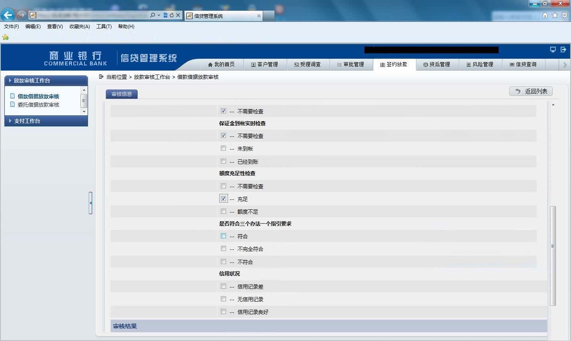Image resolution: width=571 pixels, height=341 pixels.
Task: Go back using browser back arrow
Action: (8, 15)
